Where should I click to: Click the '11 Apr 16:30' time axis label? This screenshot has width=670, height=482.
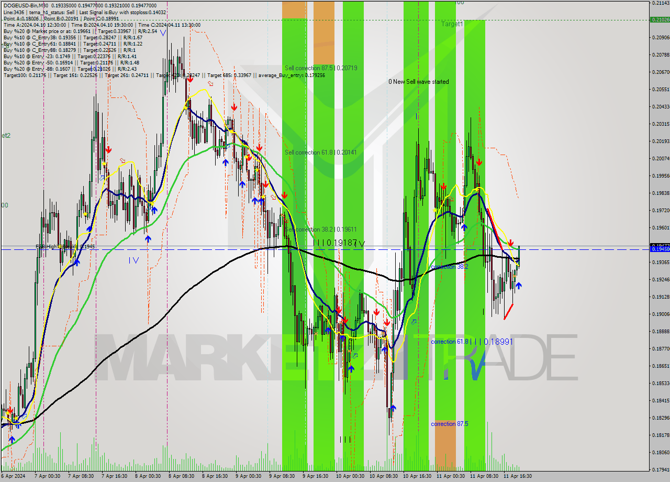pos(517,476)
